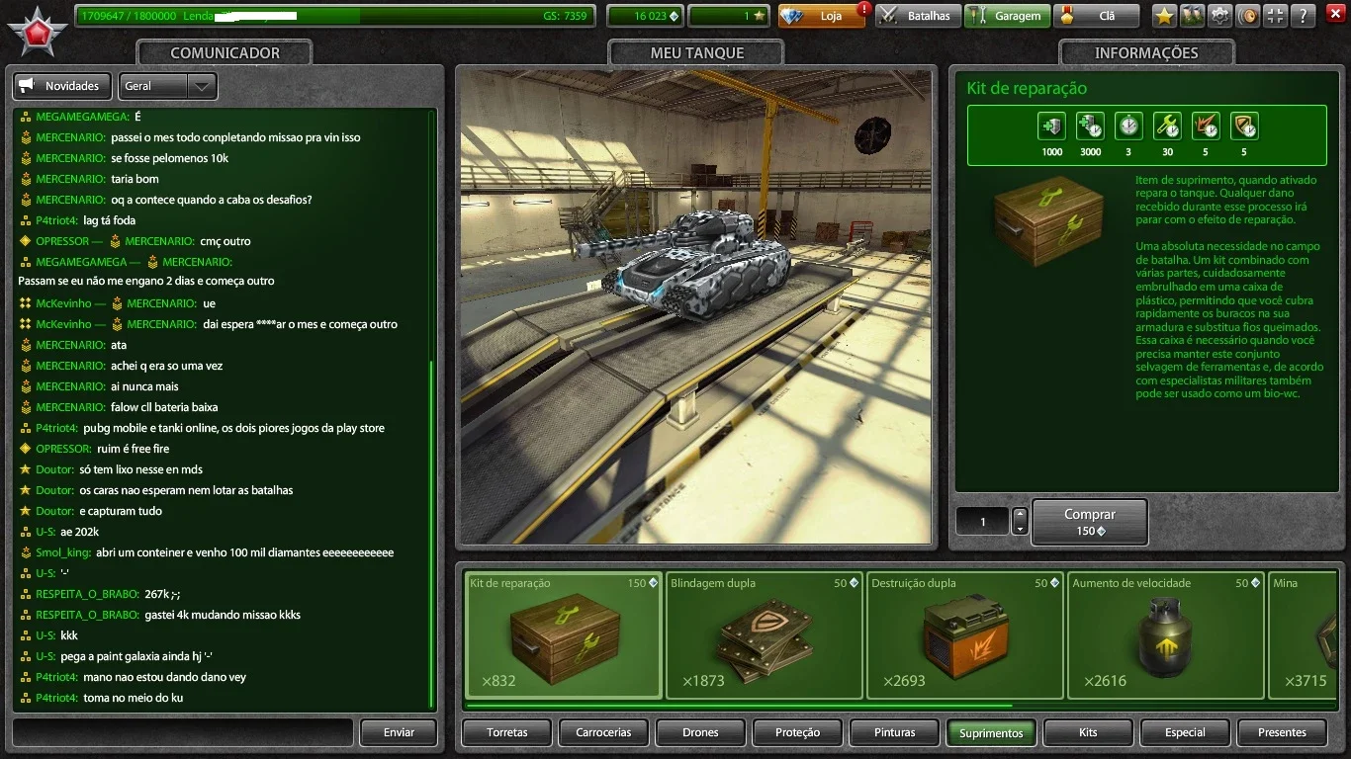The height and width of the screenshot is (759, 1351).
Task: Click the supplies horizontal scrollbar
Action: point(739,706)
